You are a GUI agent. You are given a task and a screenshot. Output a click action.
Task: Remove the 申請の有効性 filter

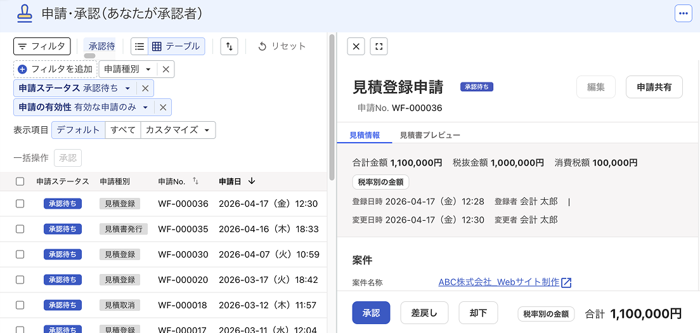coord(163,107)
